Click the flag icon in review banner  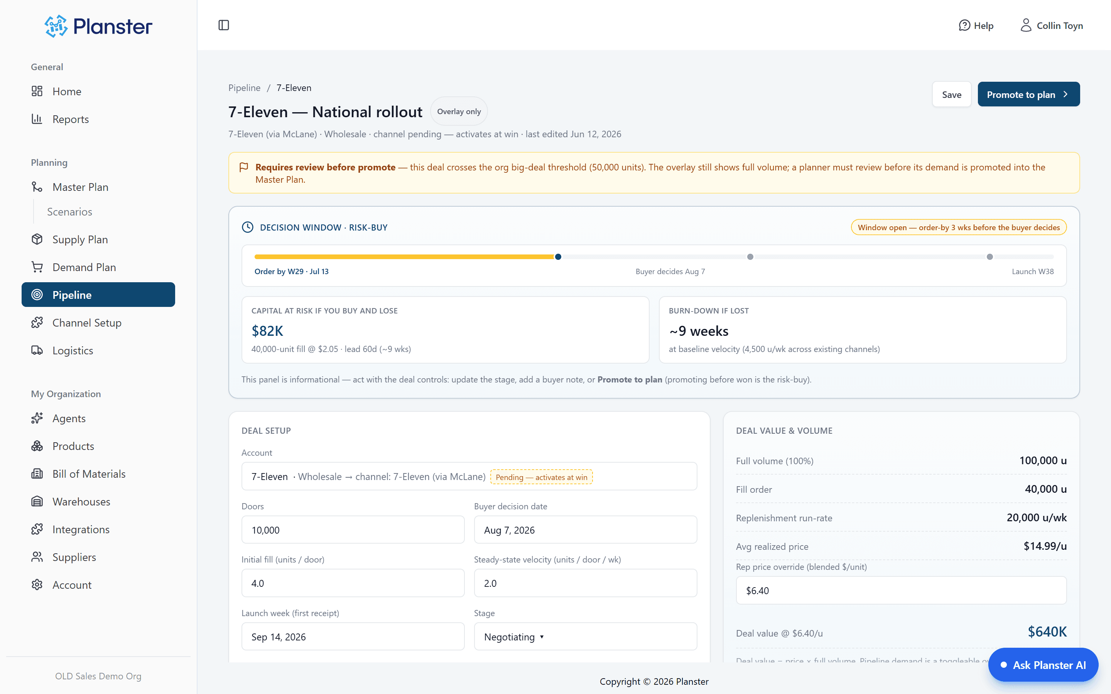(244, 168)
